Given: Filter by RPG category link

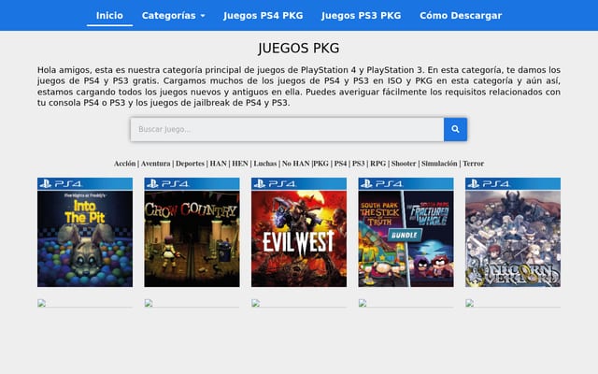Looking at the screenshot, I should 377,164.
